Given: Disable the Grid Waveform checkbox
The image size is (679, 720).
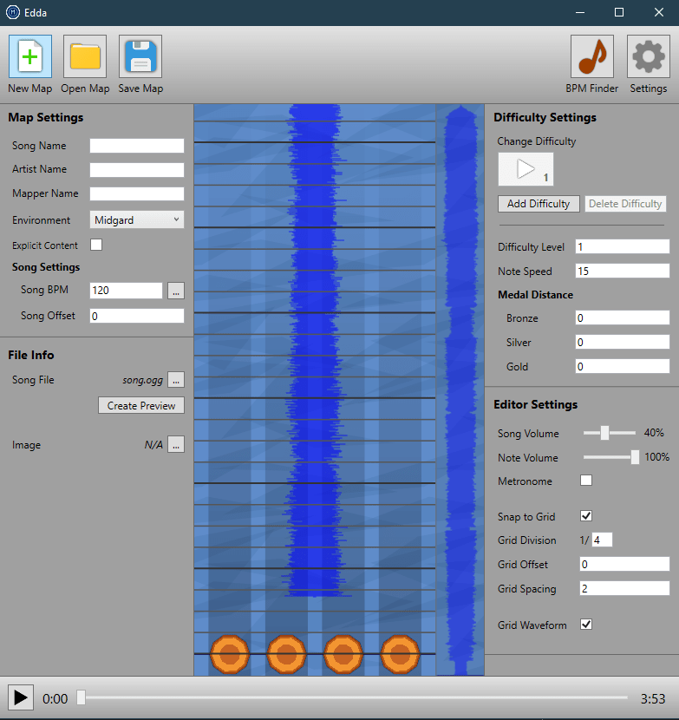Looking at the screenshot, I should tap(586, 624).
